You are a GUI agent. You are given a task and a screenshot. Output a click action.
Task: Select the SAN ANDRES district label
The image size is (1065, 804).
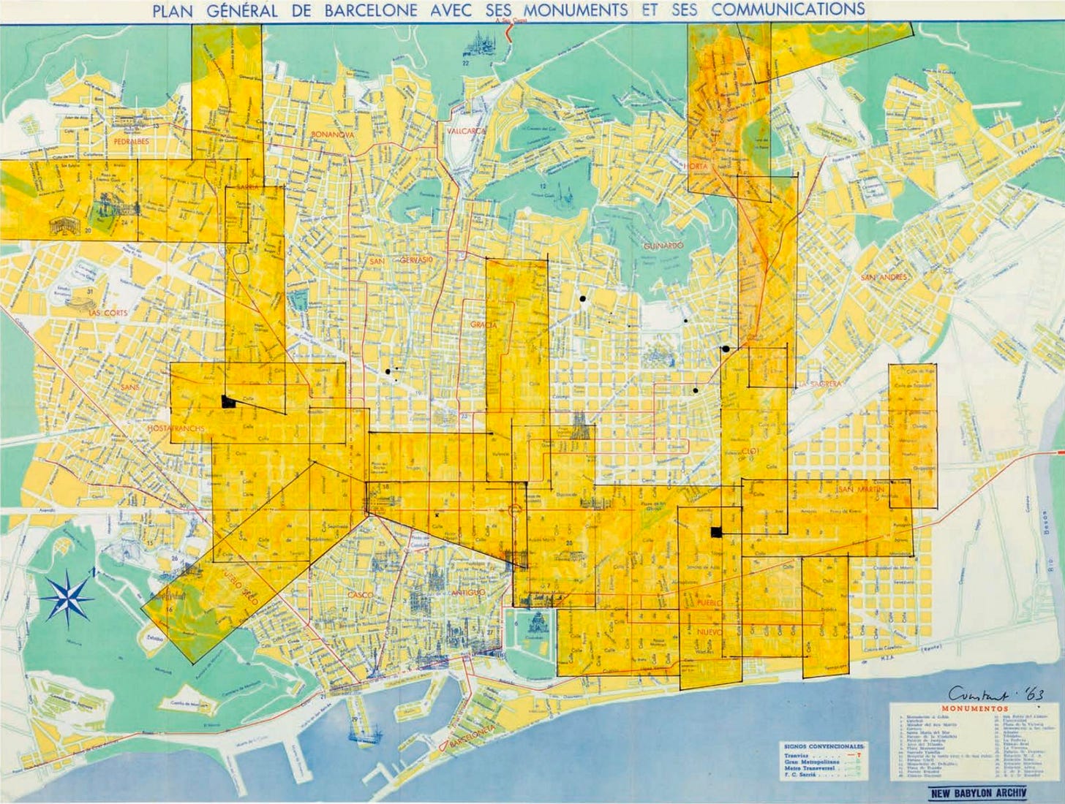tap(884, 278)
